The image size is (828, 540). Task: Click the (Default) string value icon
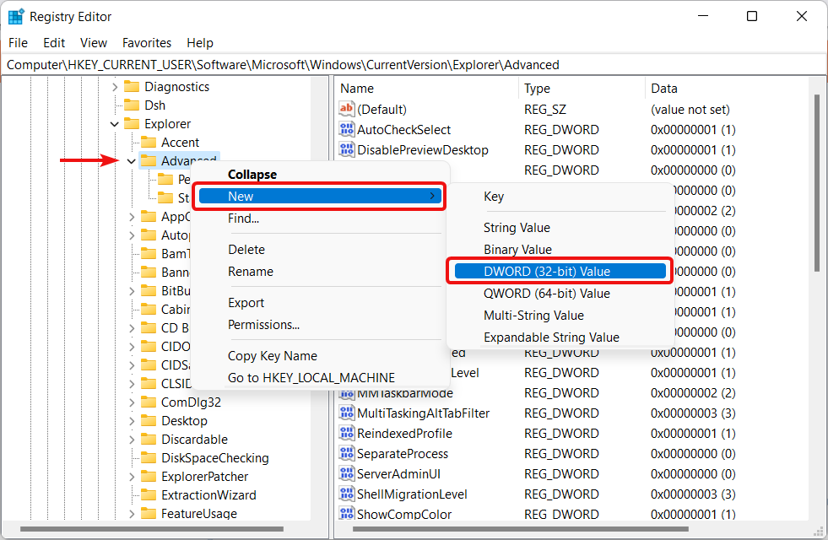[346, 110]
